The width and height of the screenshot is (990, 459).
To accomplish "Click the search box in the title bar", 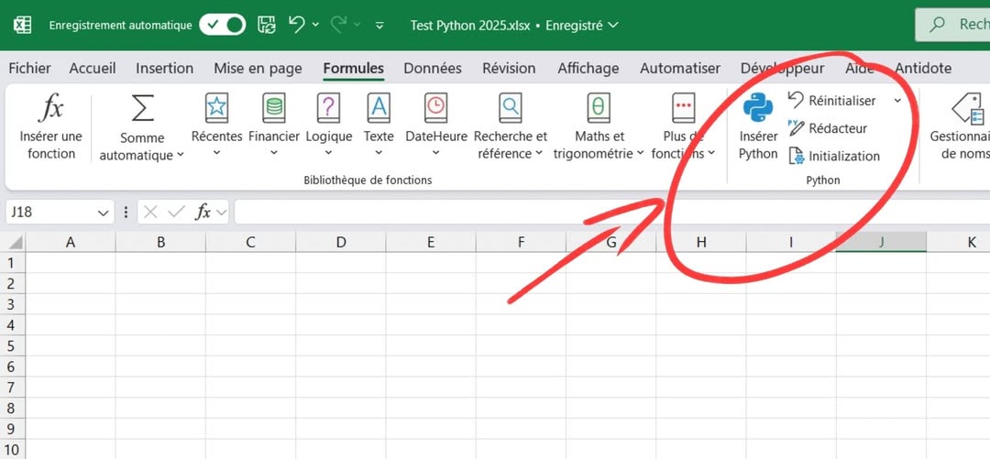I will pos(952,26).
